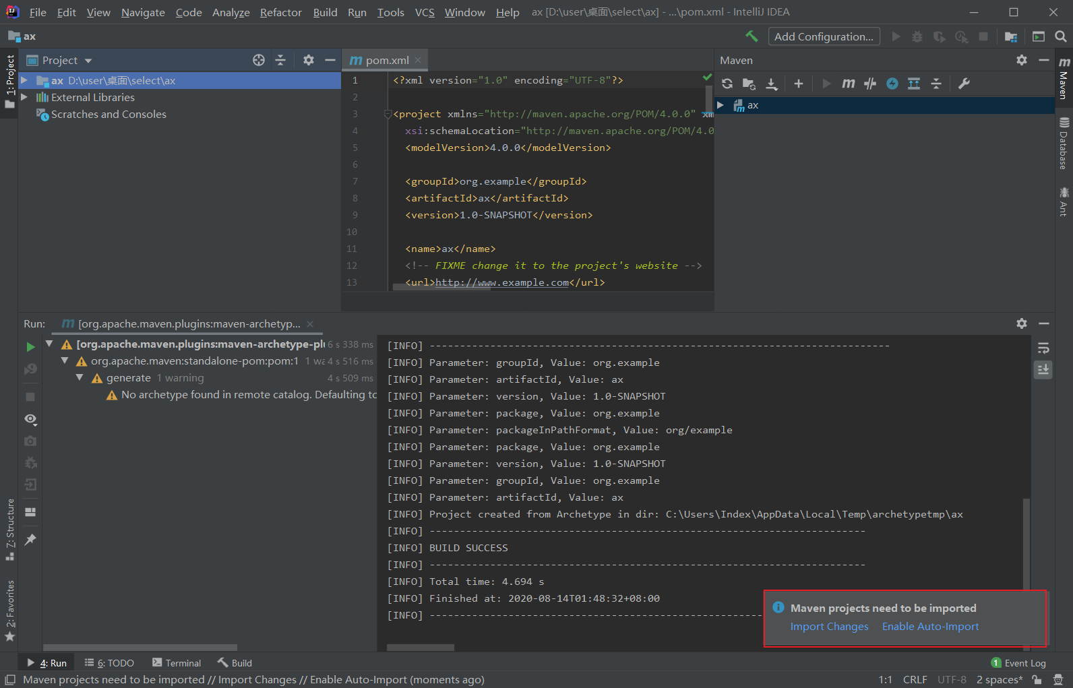
Task: Click the CRLF line separator status
Action: [915, 679]
